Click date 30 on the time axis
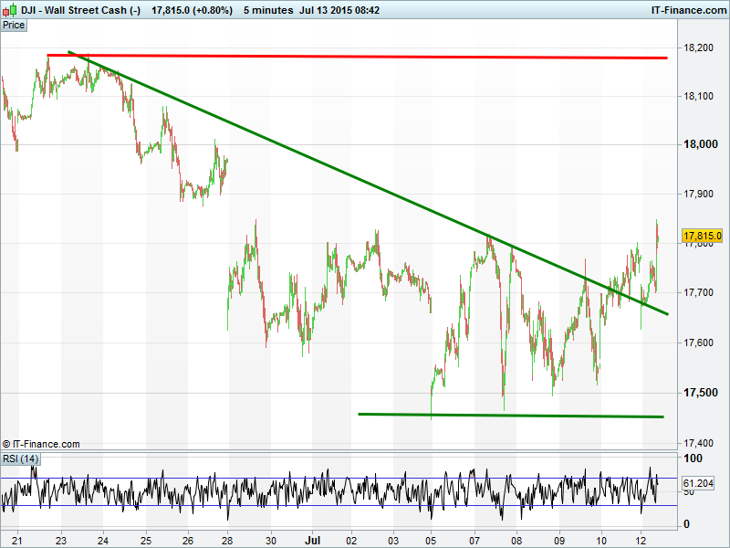The width and height of the screenshot is (730, 548). pos(270,541)
